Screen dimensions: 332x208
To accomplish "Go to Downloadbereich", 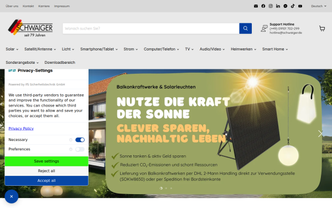I will [60, 62].
